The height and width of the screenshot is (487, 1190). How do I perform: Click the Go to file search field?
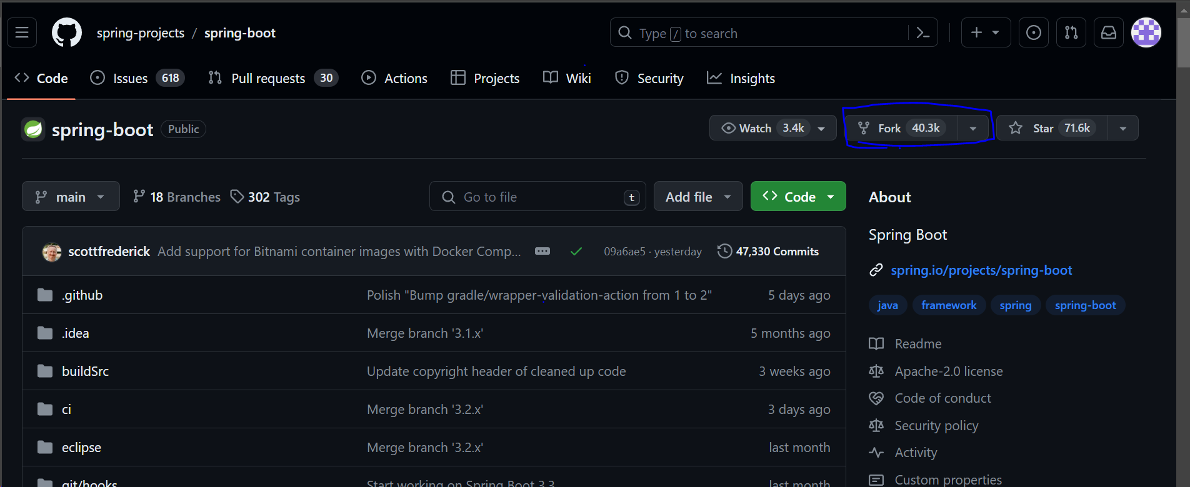pos(537,196)
